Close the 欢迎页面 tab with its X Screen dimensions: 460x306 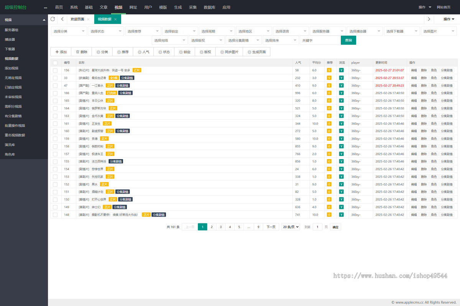[x=88, y=19]
